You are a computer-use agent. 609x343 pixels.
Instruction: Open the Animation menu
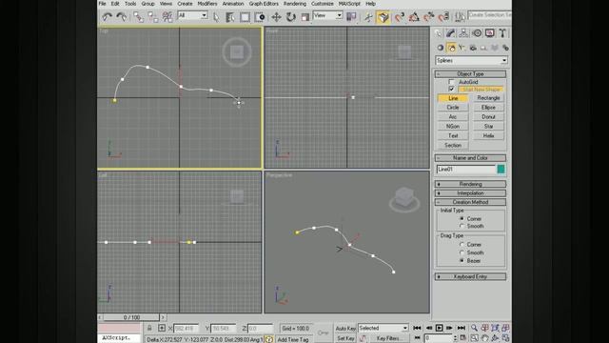tap(233, 4)
